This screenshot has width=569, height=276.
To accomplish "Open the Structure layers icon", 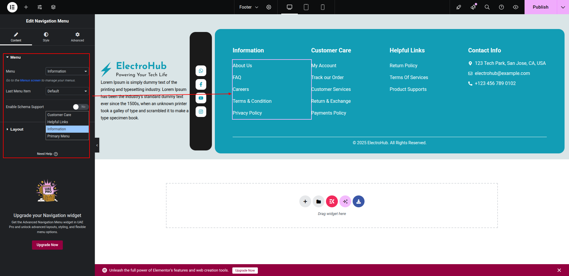I will click(53, 7).
